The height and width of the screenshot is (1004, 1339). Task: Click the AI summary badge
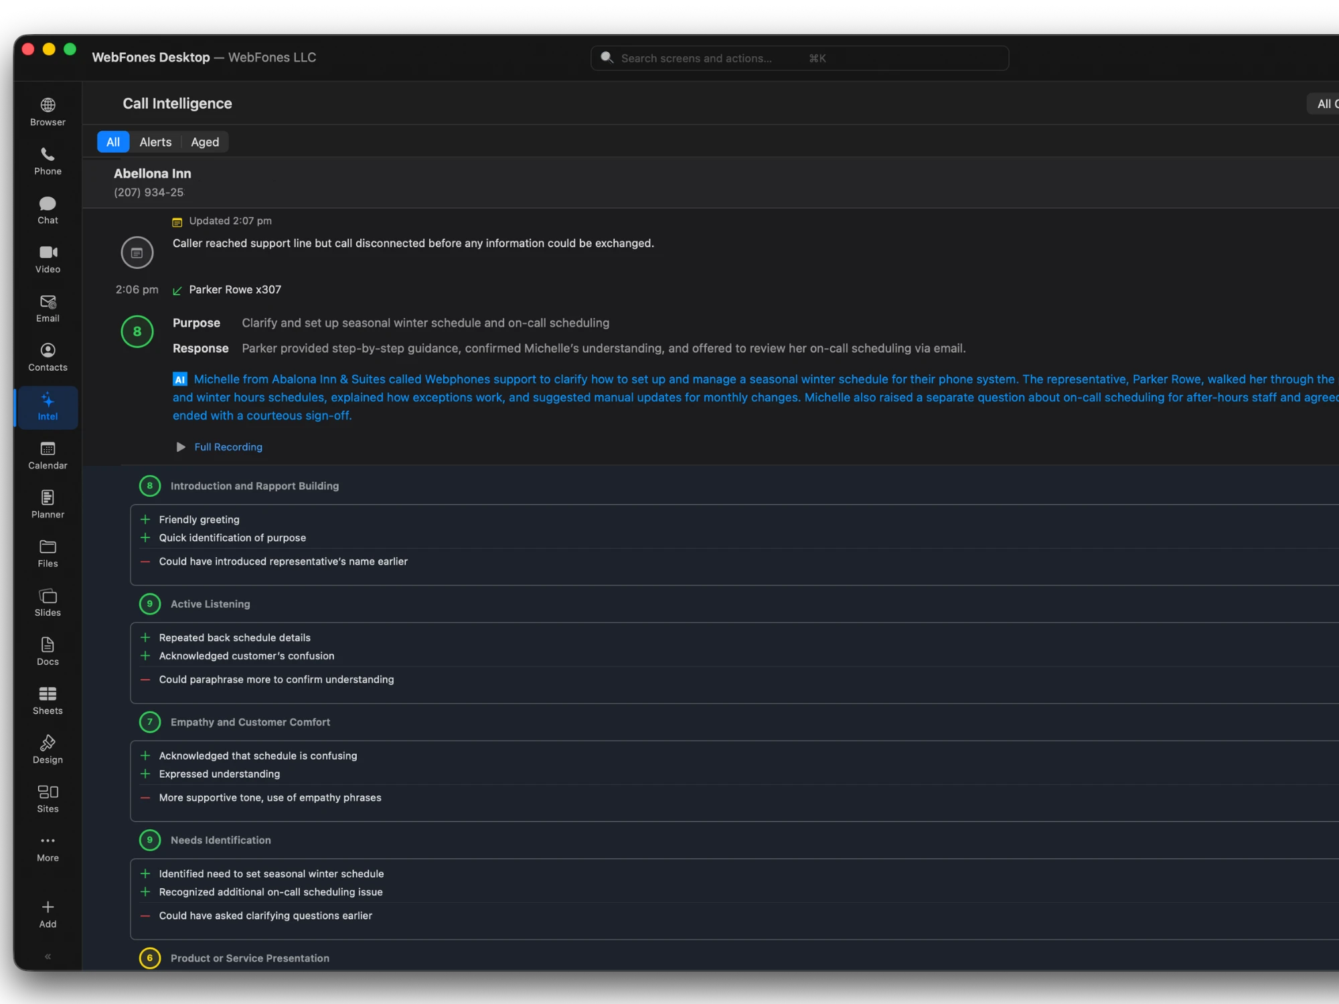pyautogui.click(x=180, y=380)
